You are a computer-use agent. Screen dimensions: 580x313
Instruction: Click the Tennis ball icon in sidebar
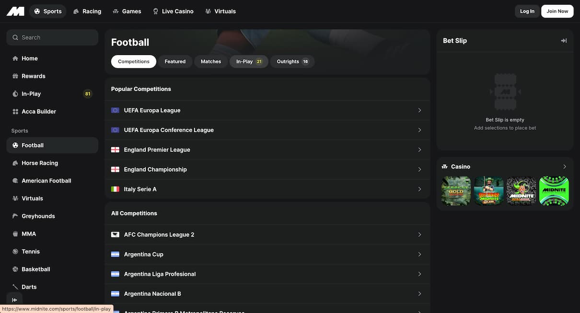pos(15,252)
